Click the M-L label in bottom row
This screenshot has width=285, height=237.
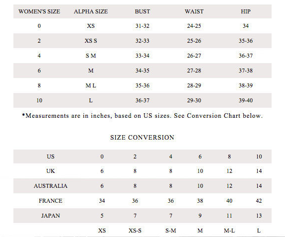[x=229, y=231]
